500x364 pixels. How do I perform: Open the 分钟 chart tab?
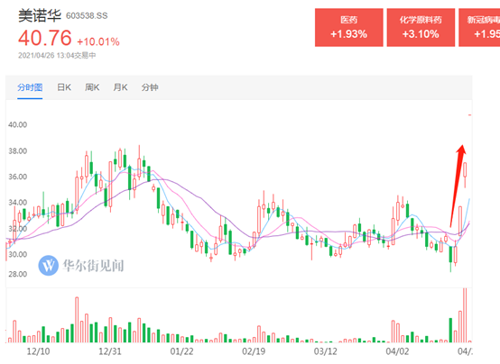pos(150,87)
